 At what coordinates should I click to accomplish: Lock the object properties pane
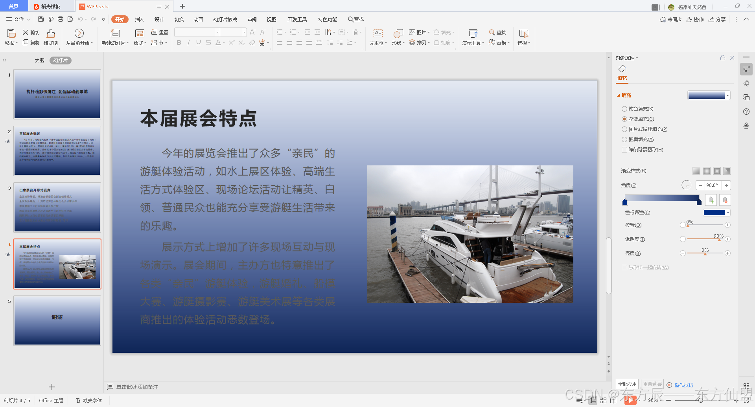pyautogui.click(x=723, y=58)
